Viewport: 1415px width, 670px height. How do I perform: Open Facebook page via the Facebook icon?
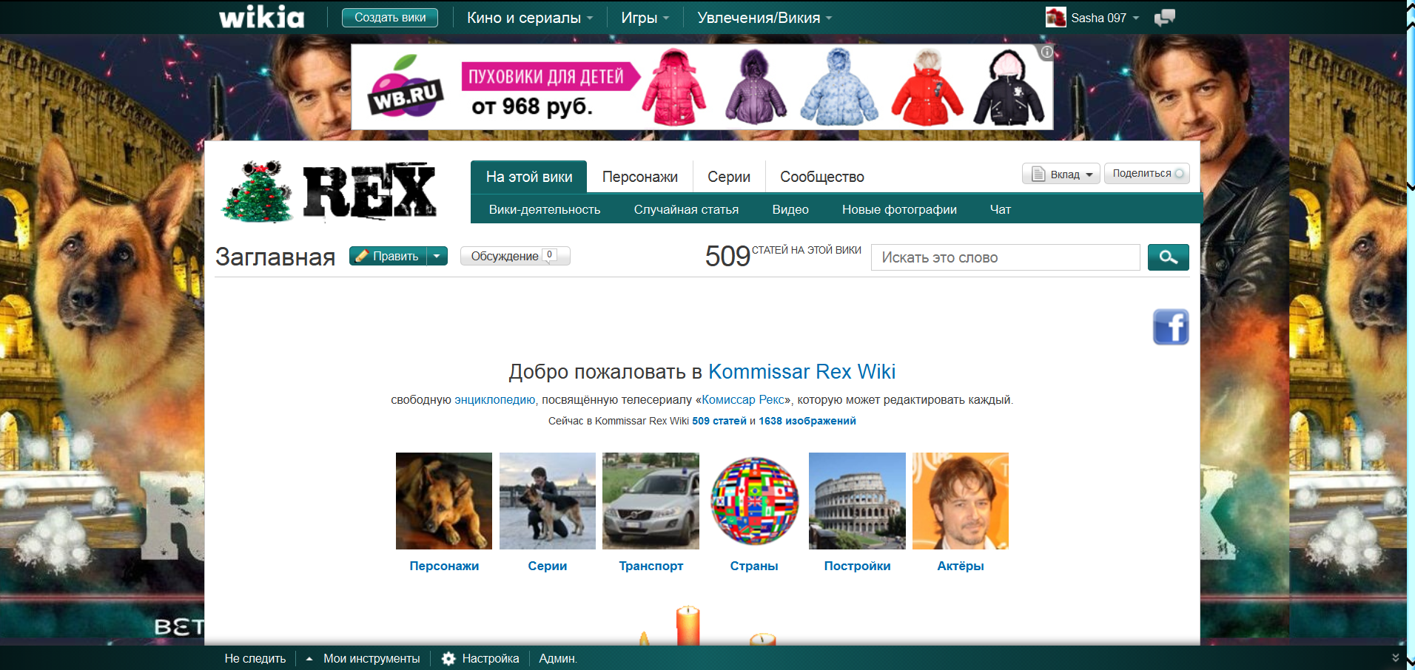1171,327
